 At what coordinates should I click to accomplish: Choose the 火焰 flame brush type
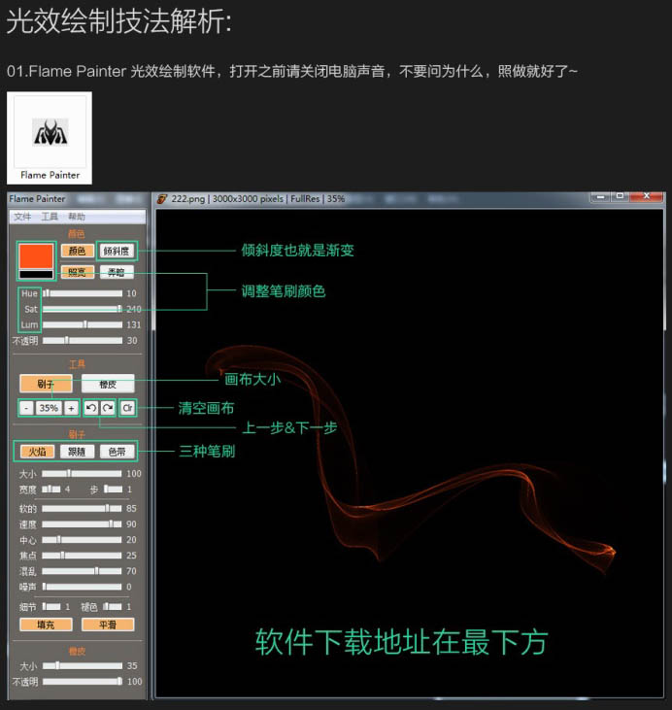click(x=37, y=452)
